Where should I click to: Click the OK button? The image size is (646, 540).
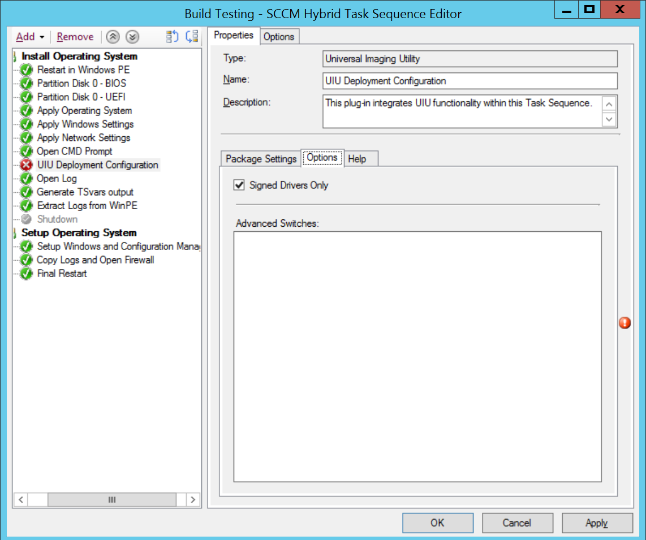click(437, 522)
